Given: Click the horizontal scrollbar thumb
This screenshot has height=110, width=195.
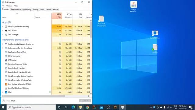Looking at the screenshot, I should tap(34, 96).
